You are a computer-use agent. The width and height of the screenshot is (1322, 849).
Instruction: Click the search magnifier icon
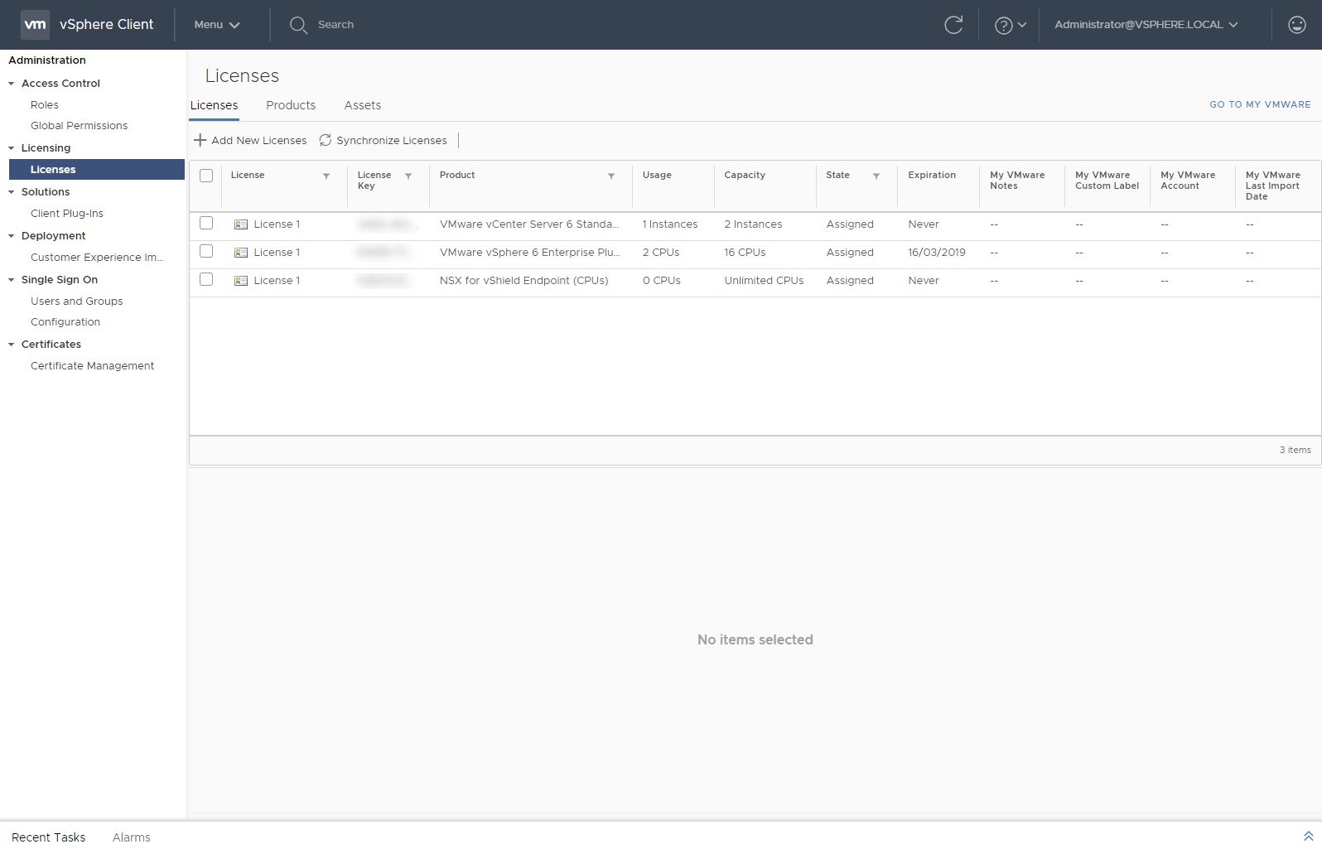tap(298, 25)
